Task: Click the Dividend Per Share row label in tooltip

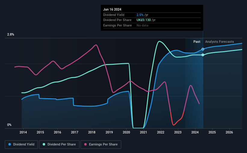Action: click(x=117, y=20)
